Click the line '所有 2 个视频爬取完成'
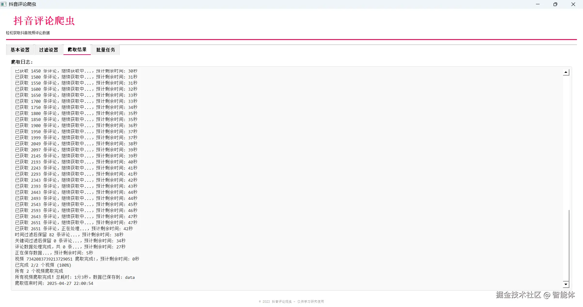 pyautogui.click(x=39, y=271)
